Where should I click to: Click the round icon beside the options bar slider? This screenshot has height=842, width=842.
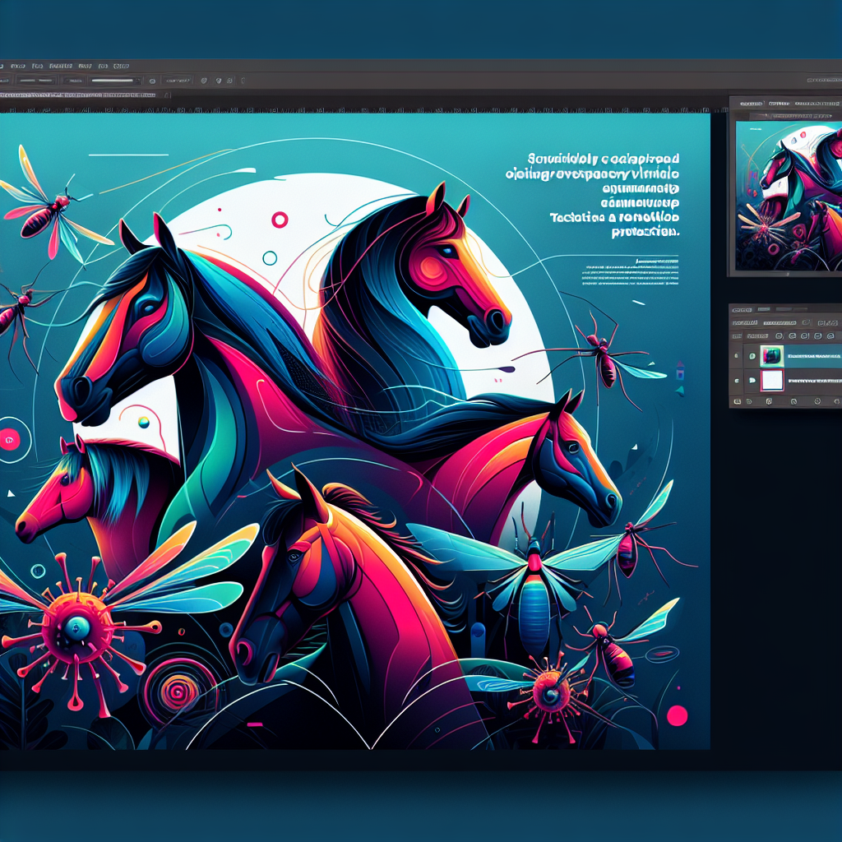pos(152,81)
